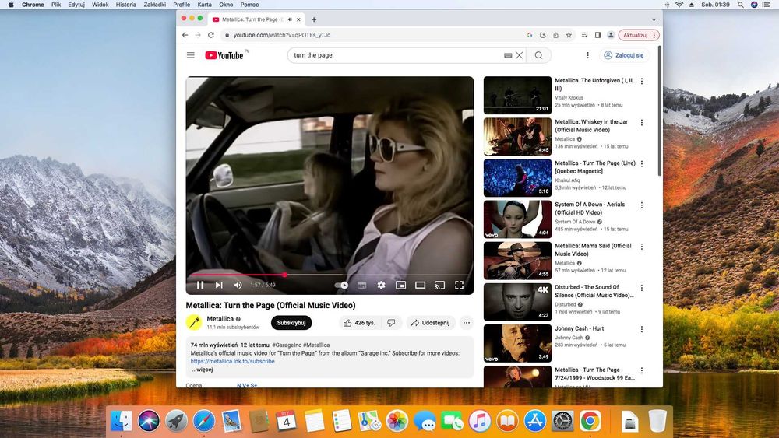Viewport: 779px width, 438px height.
Task: Open options for 'Turn The Page (Live)'
Action: tap(641, 163)
